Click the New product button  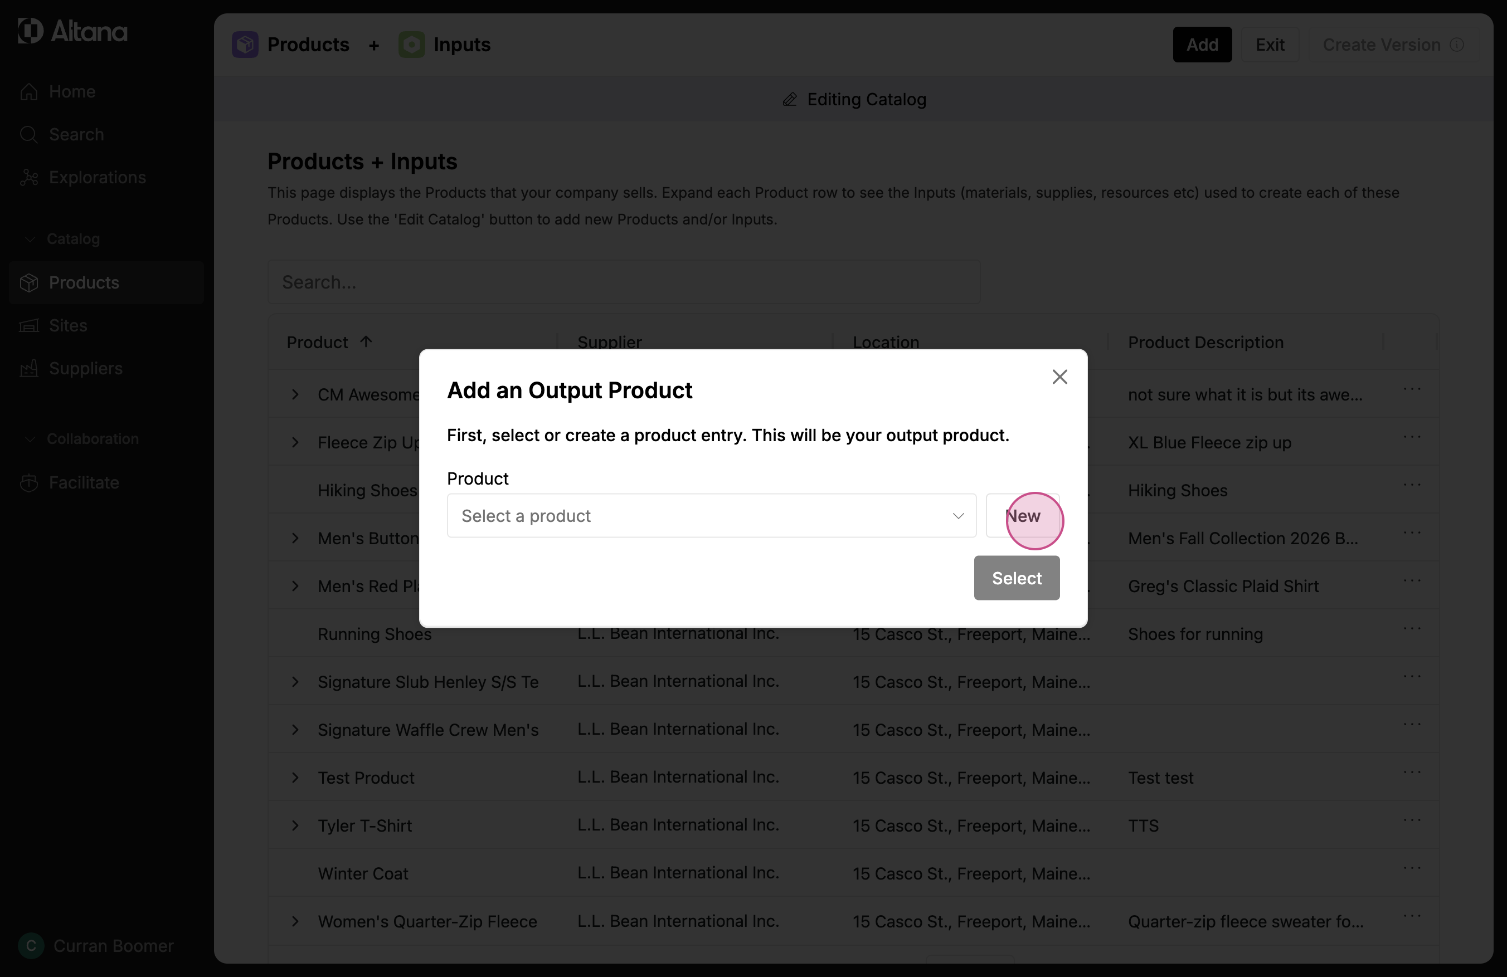(x=1023, y=516)
